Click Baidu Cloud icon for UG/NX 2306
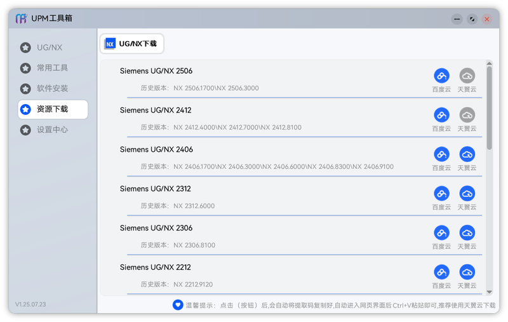This screenshot has width=508, height=322. [x=441, y=233]
